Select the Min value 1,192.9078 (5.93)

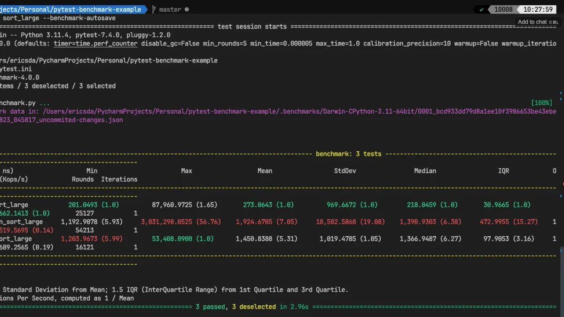click(91, 221)
